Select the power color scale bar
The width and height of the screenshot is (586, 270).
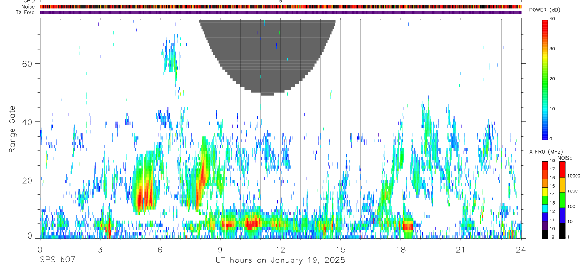click(545, 79)
